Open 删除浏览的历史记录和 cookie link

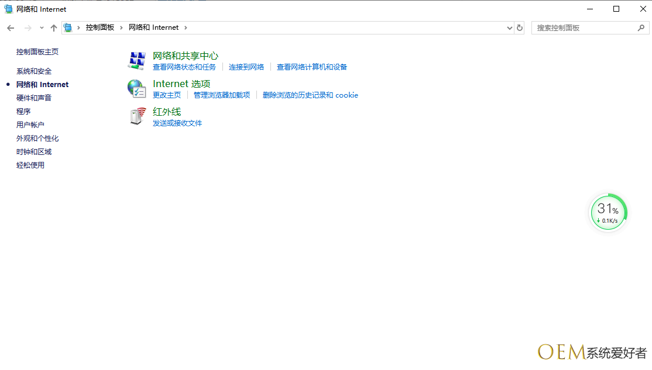[x=310, y=95]
